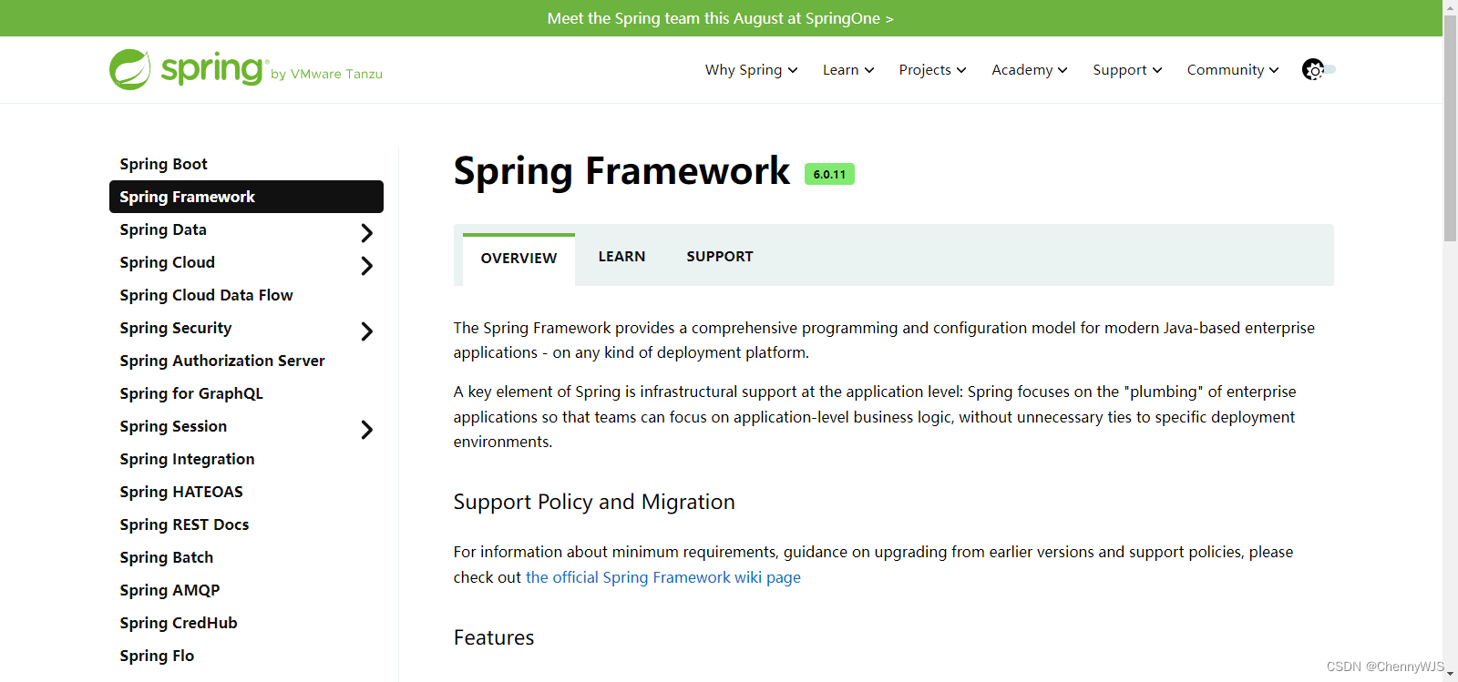Image resolution: width=1458 pixels, height=682 pixels.
Task: Open the Community dropdown menu
Action: 1233,70
